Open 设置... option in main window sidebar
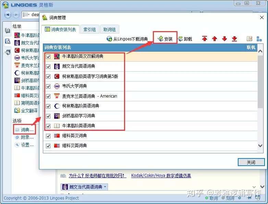 (25, 145)
